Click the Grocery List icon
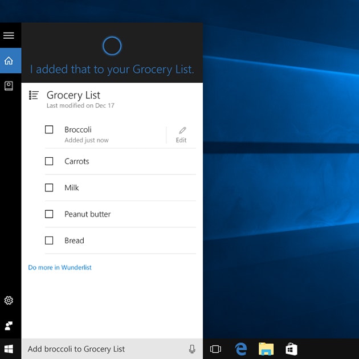Viewport: 359px width, 359px height. 34,95
